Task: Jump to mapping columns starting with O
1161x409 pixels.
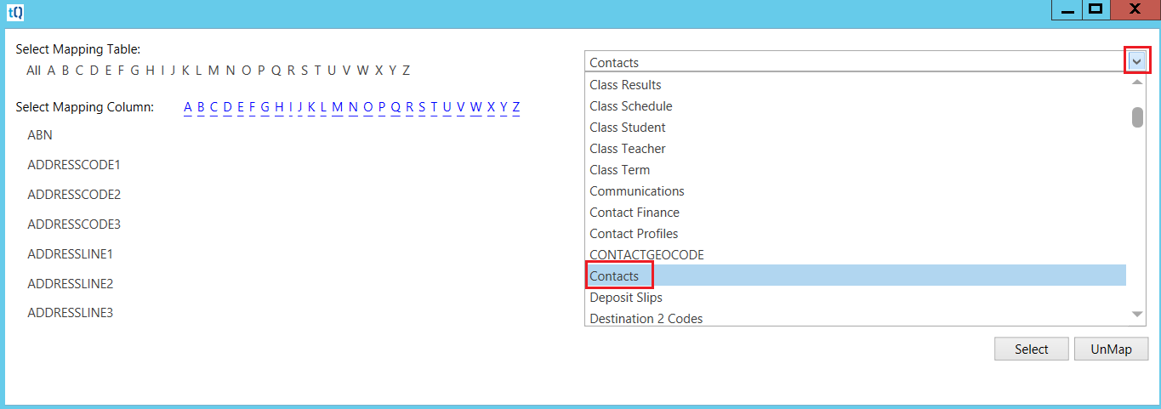Action: pyautogui.click(x=368, y=107)
